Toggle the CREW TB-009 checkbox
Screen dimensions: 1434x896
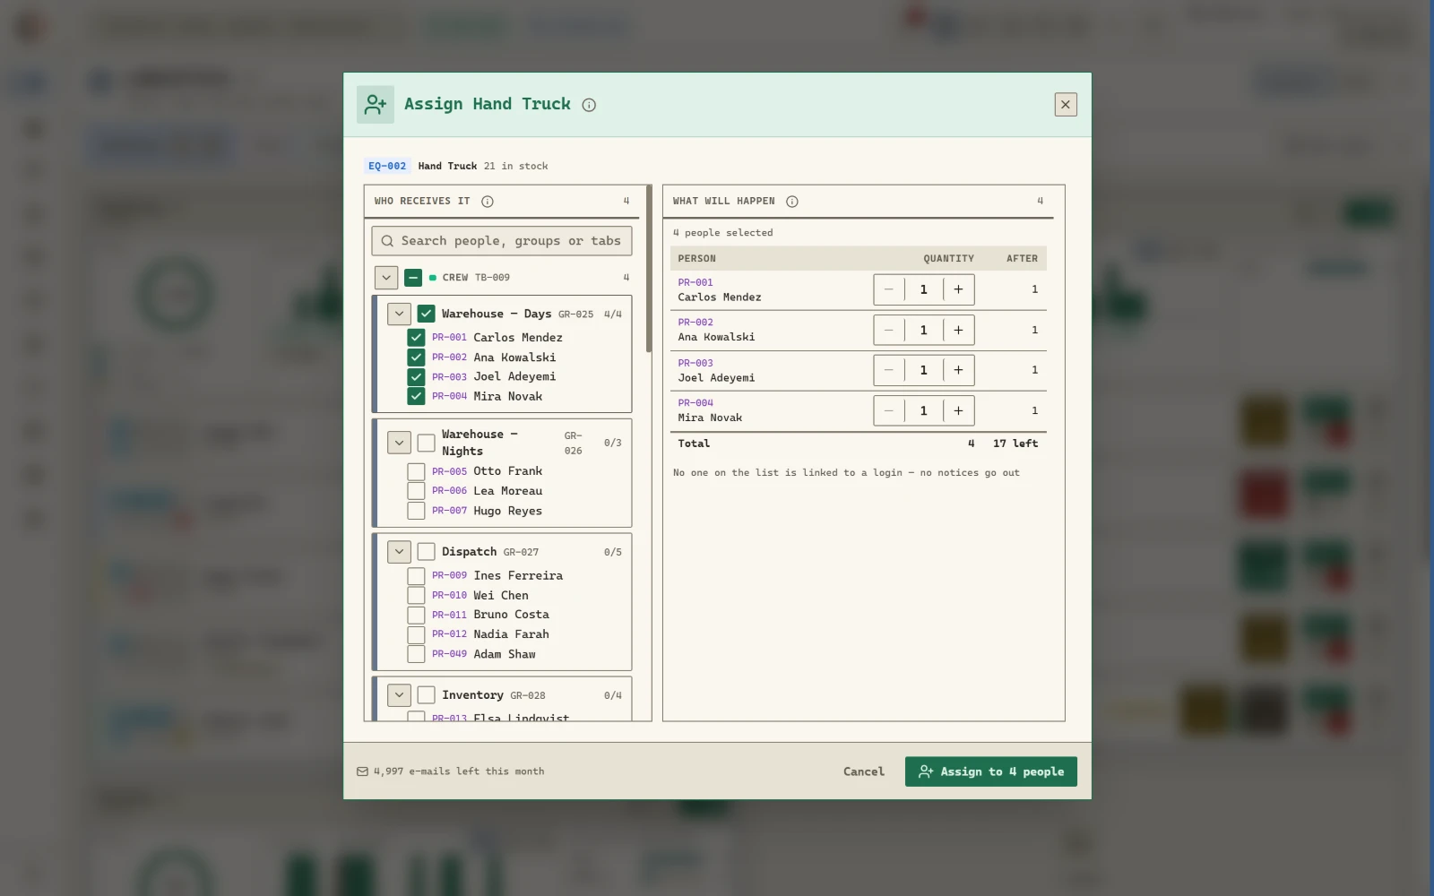[413, 278]
